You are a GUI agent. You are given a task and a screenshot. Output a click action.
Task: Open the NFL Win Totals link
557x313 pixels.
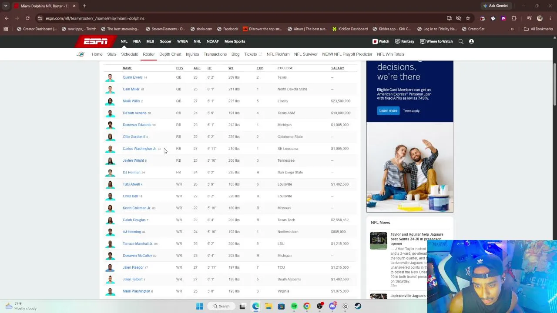(x=391, y=54)
